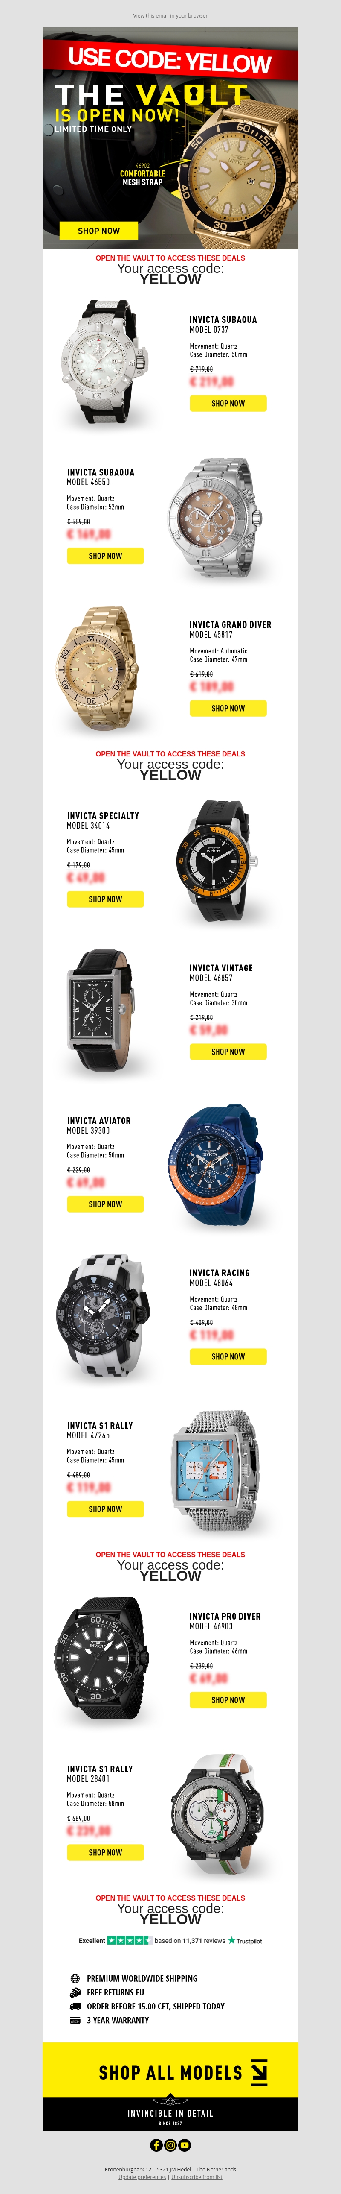This screenshot has height=2194, width=341.
Task: Open the Trustpilot reviews rating
Action: [x=170, y=1941]
